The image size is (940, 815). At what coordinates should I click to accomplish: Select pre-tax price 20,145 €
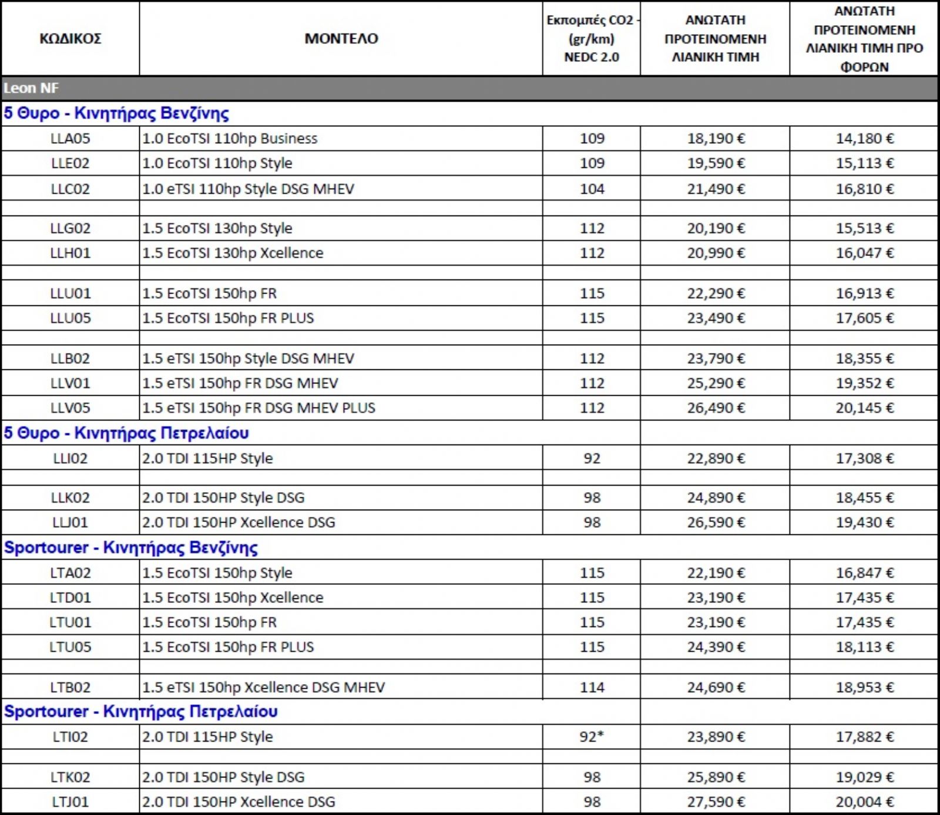pyautogui.click(x=864, y=408)
